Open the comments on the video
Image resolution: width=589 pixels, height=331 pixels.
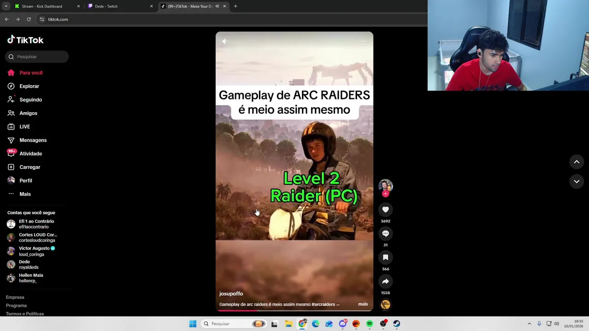386,234
